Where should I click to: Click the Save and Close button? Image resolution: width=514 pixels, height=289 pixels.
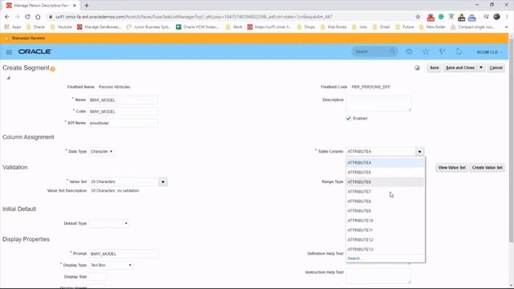460,67
